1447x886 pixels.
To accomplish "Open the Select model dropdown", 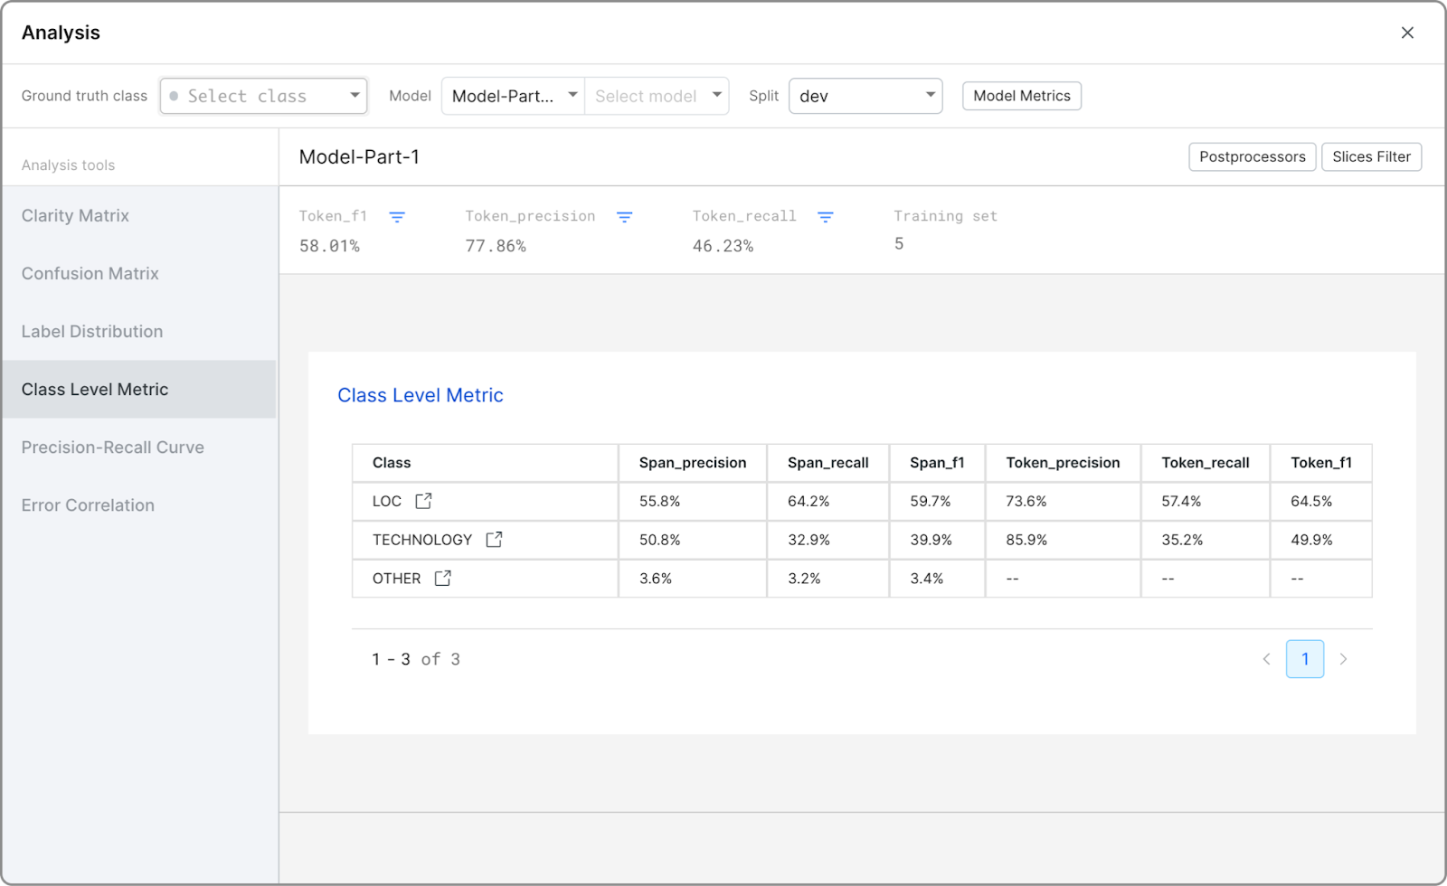I will (657, 96).
